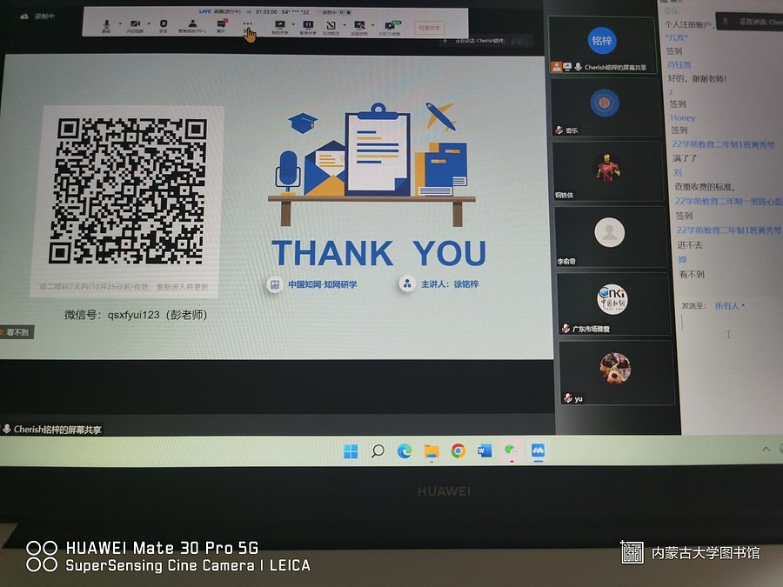Click the muted mic icon on the yu tile

pyautogui.click(x=568, y=397)
